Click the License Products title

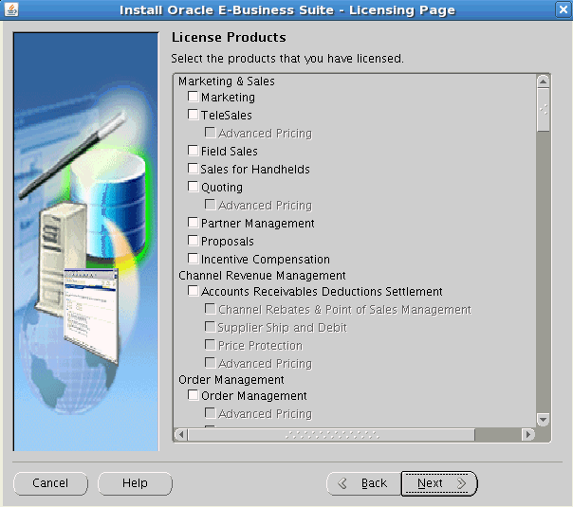coord(229,37)
